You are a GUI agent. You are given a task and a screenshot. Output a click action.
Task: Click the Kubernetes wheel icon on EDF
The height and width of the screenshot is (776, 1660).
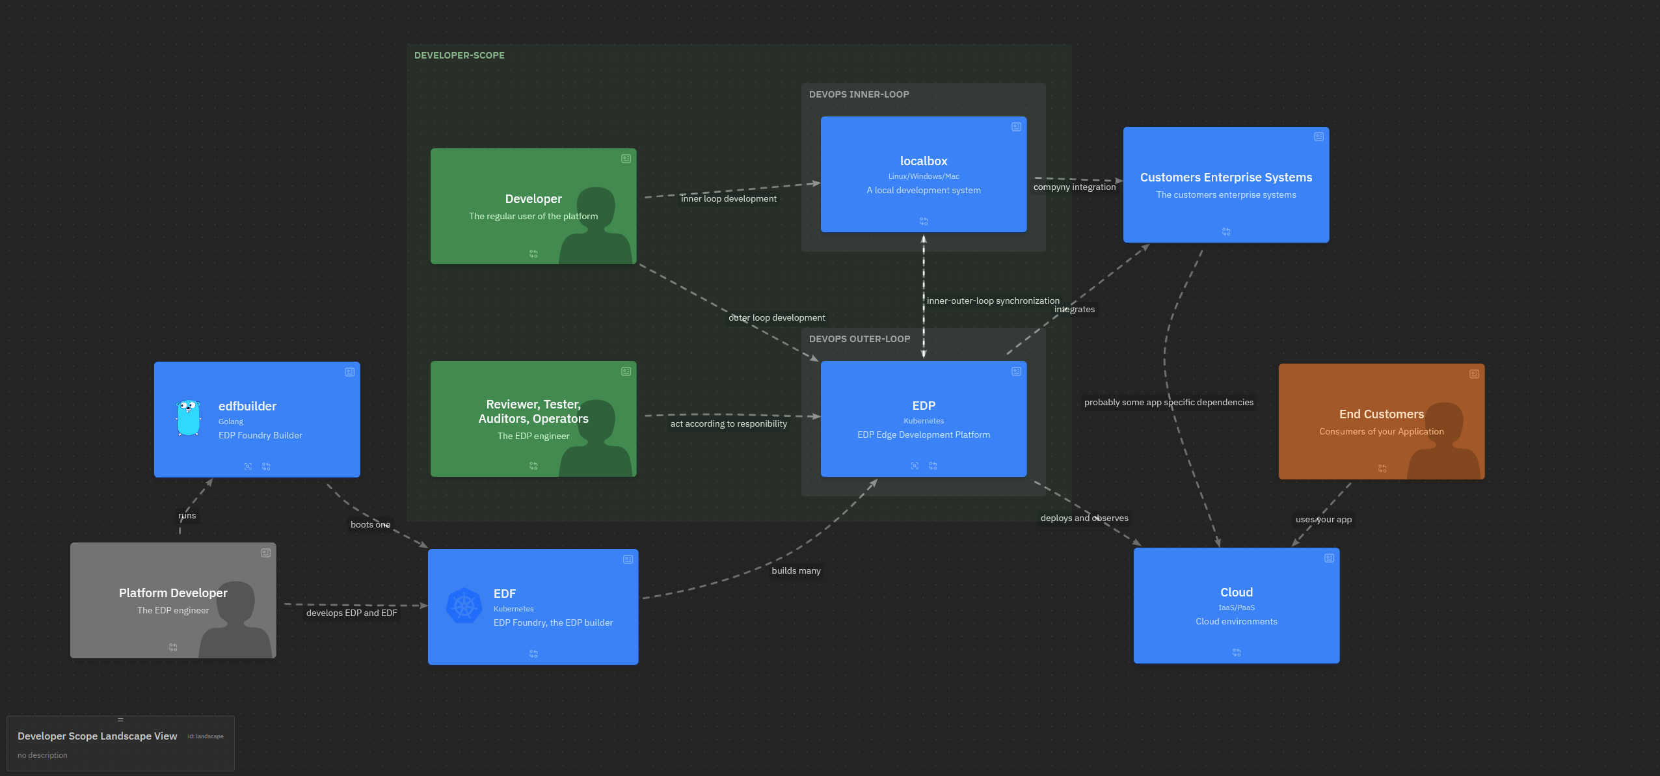tap(464, 606)
